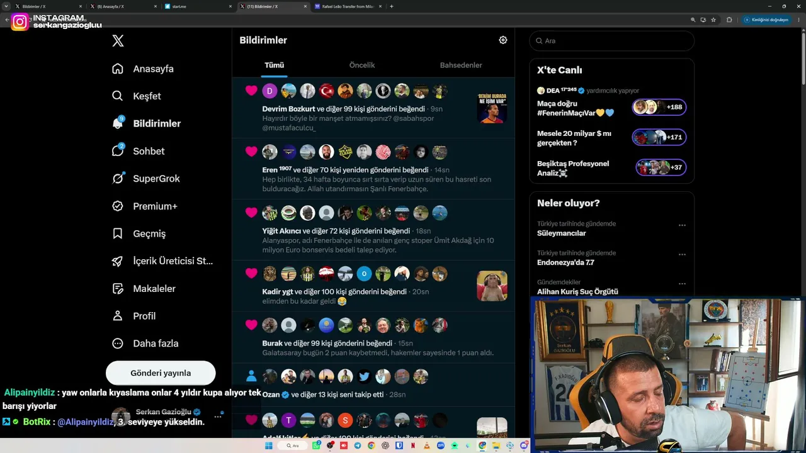Open Keşfet from the sidebar
The height and width of the screenshot is (453, 806).
coord(136,96)
